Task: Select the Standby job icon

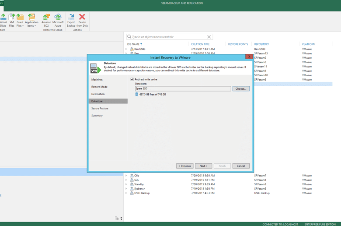Action: click(x=132, y=184)
